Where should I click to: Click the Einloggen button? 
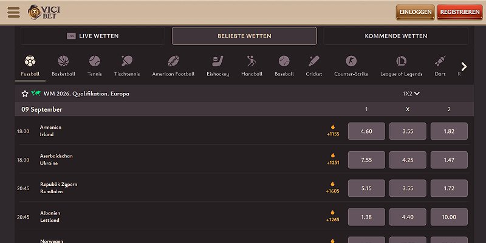[415, 12]
